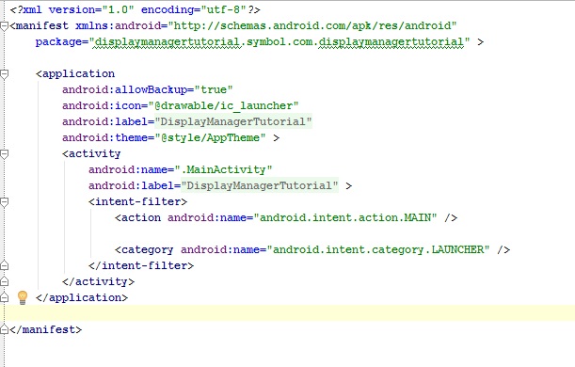Viewport: 575px width, 367px height.
Task: Click the yellow lightbulb quick-fix icon
Action: click(23, 297)
